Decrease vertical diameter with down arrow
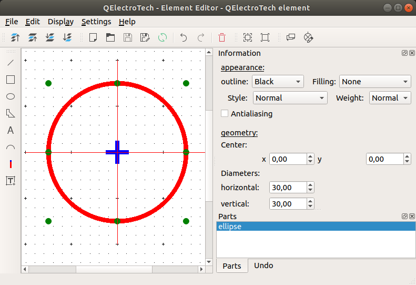The image size is (416, 285). (x=310, y=207)
